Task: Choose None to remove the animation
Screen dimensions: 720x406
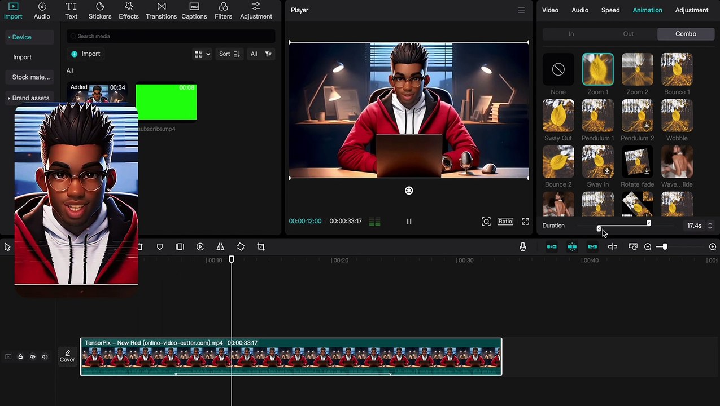Action: click(x=558, y=69)
